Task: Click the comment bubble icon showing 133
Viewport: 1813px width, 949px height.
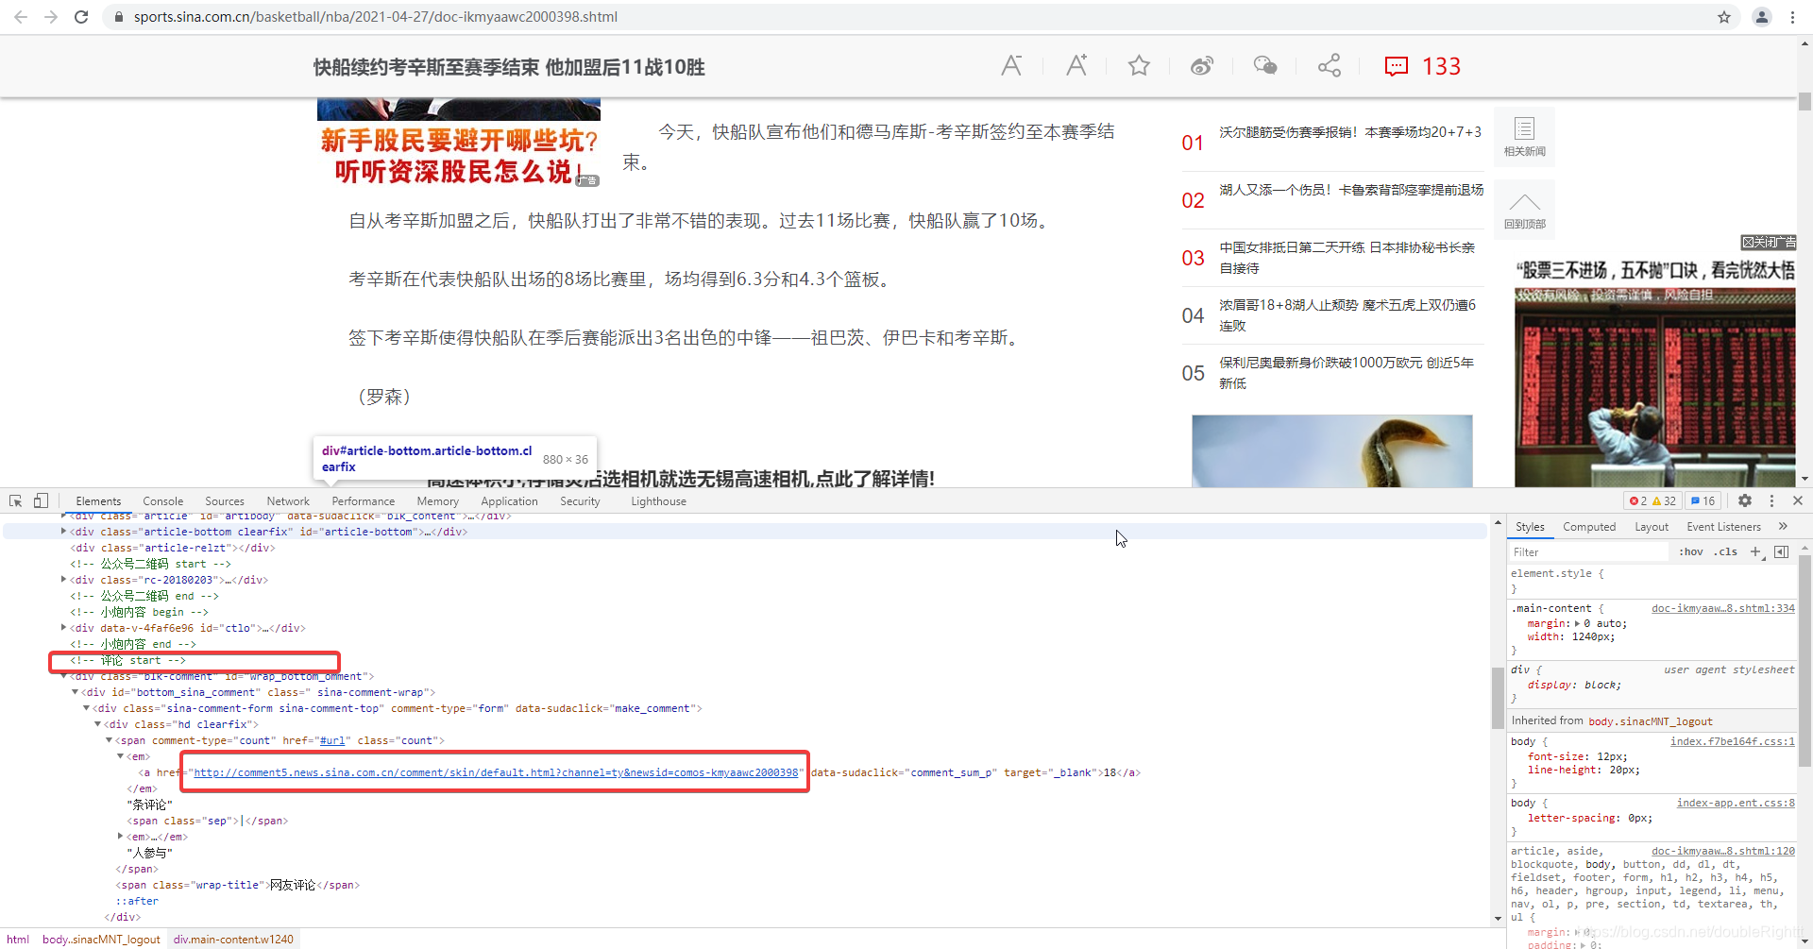Action: 1398,66
